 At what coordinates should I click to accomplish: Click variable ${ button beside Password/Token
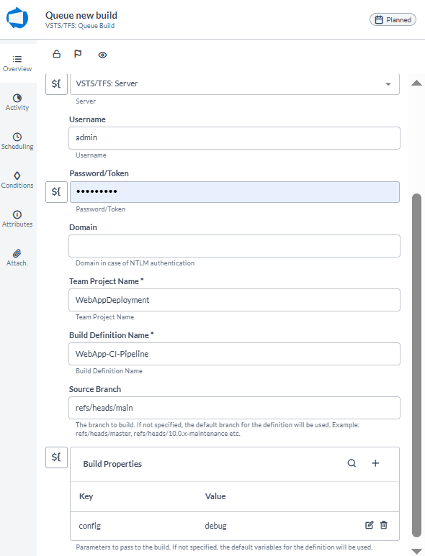56,192
